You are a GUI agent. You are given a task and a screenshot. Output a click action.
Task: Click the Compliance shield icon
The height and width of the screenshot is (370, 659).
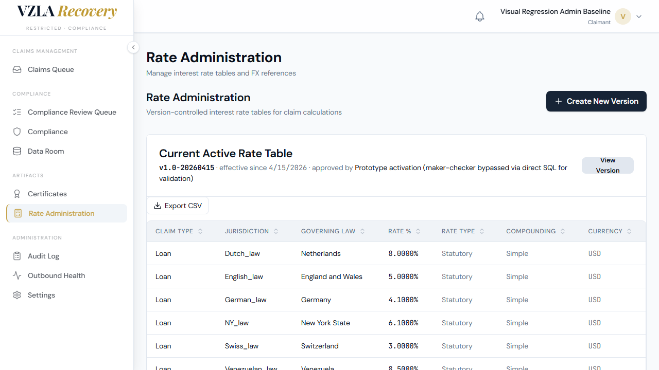tap(17, 132)
